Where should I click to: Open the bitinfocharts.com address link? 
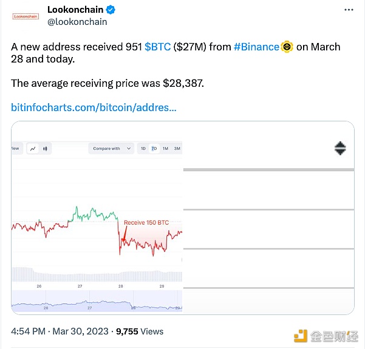click(94, 107)
